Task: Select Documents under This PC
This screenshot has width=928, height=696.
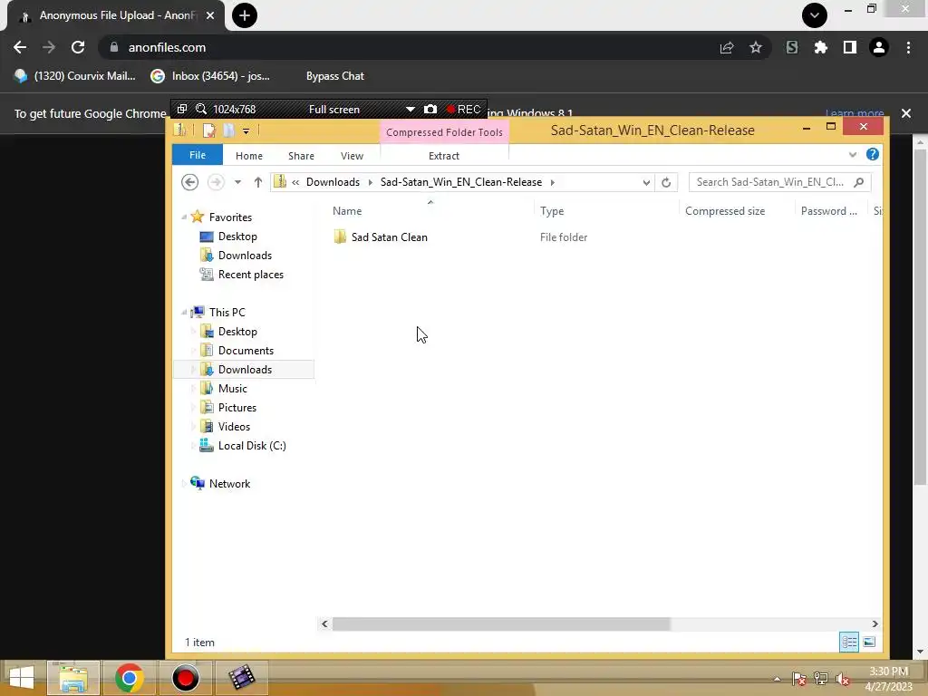Action: pyautogui.click(x=246, y=351)
